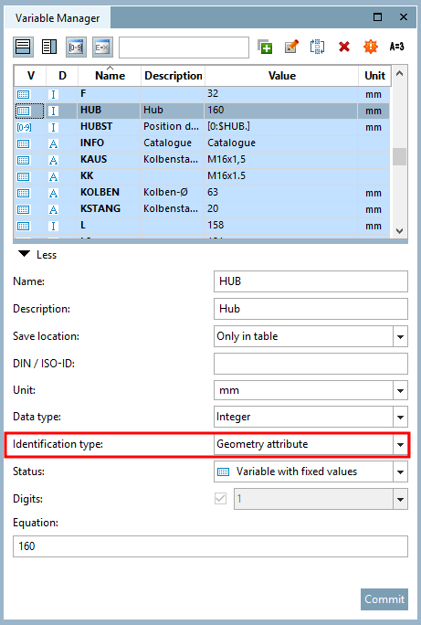421x625 pixels.
Task: Click the variable list vertical scrollbar thumb
Action: tap(399, 156)
